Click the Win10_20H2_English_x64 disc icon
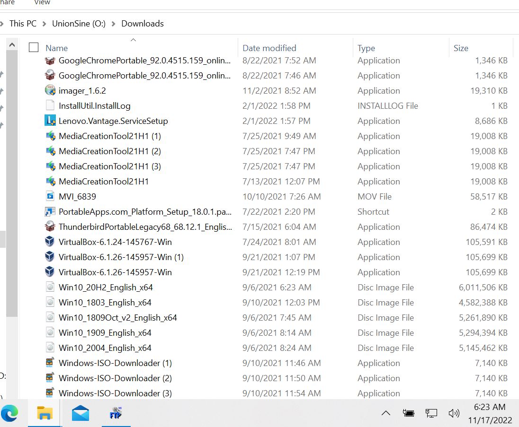Image resolution: width=519 pixels, height=427 pixels. [x=50, y=287]
